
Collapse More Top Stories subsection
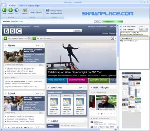click(6, 65)
